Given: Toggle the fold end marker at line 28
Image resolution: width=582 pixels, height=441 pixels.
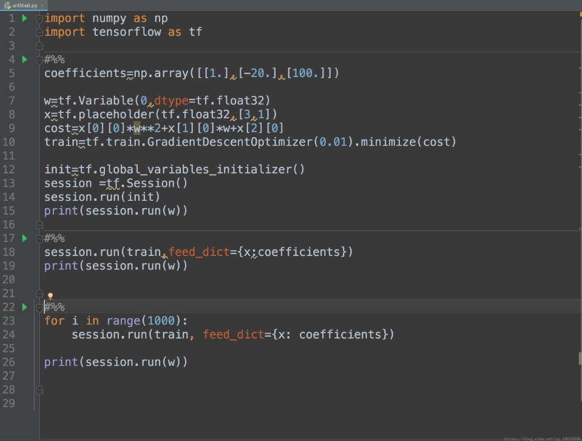Looking at the screenshot, I should [39, 389].
